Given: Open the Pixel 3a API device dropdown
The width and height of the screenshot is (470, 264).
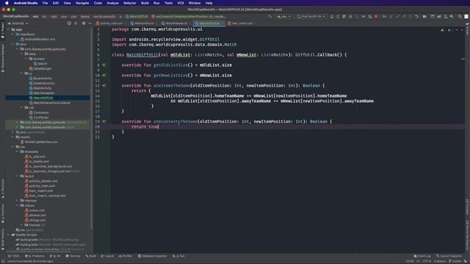Looking at the screenshot, I should (311, 16).
